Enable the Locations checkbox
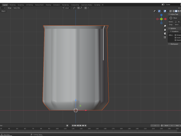The height and width of the screenshot is (136, 181). (175, 38)
